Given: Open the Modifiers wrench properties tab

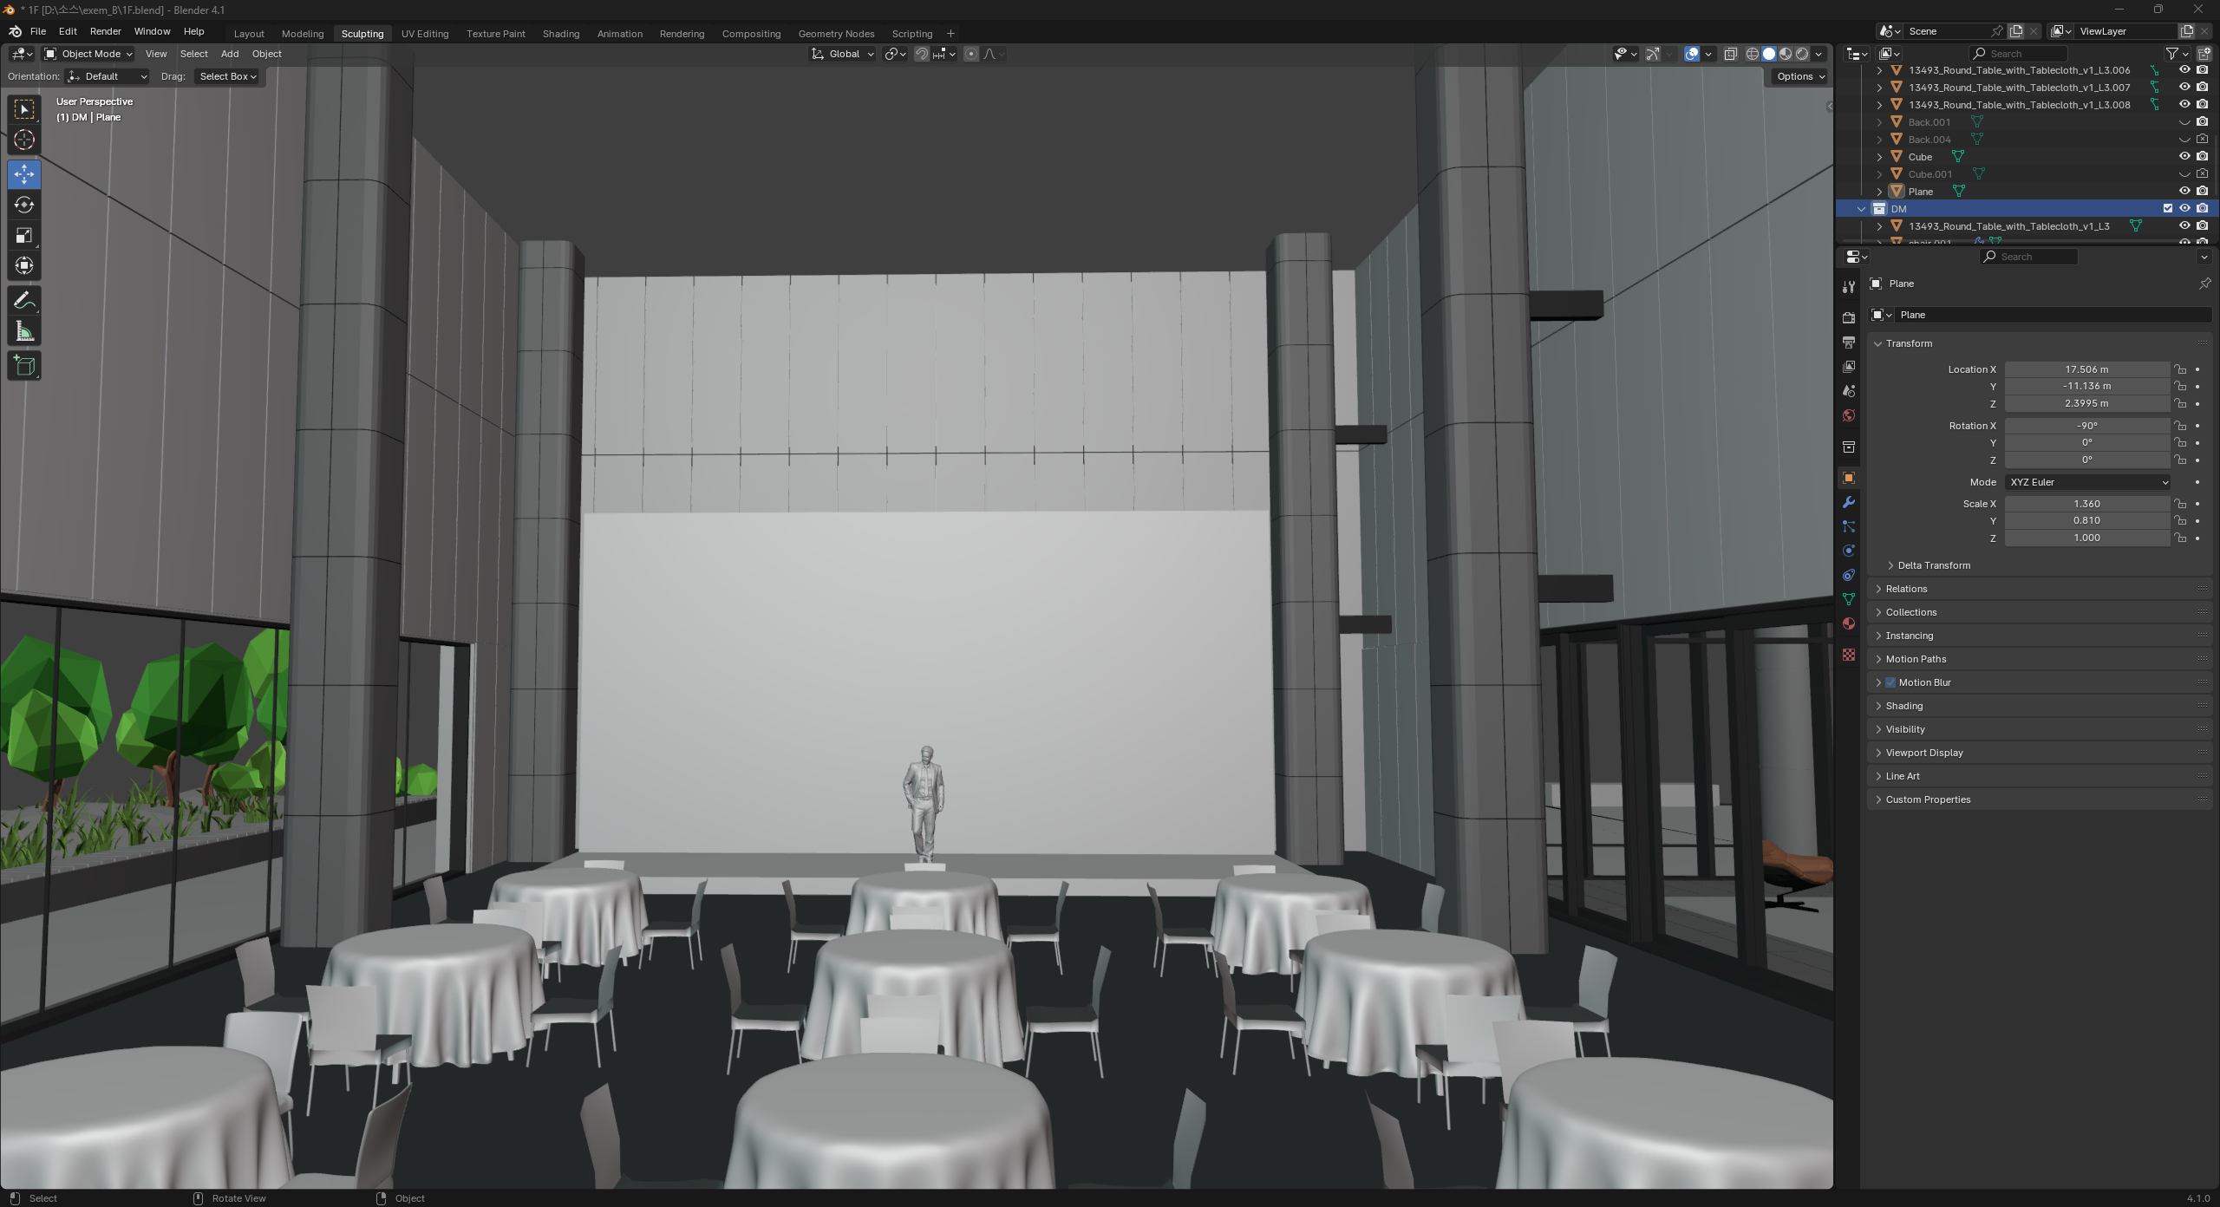Looking at the screenshot, I should tap(1849, 502).
